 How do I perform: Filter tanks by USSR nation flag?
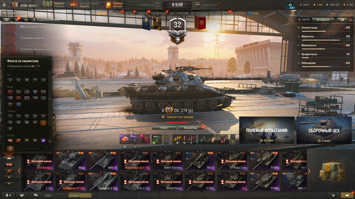point(10,92)
